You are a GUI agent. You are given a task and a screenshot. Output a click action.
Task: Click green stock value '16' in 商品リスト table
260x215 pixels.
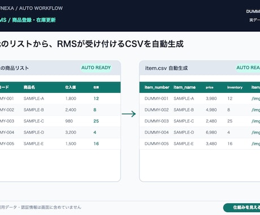click(96, 144)
